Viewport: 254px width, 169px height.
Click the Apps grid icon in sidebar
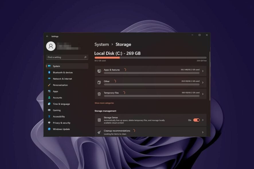(x=49, y=91)
